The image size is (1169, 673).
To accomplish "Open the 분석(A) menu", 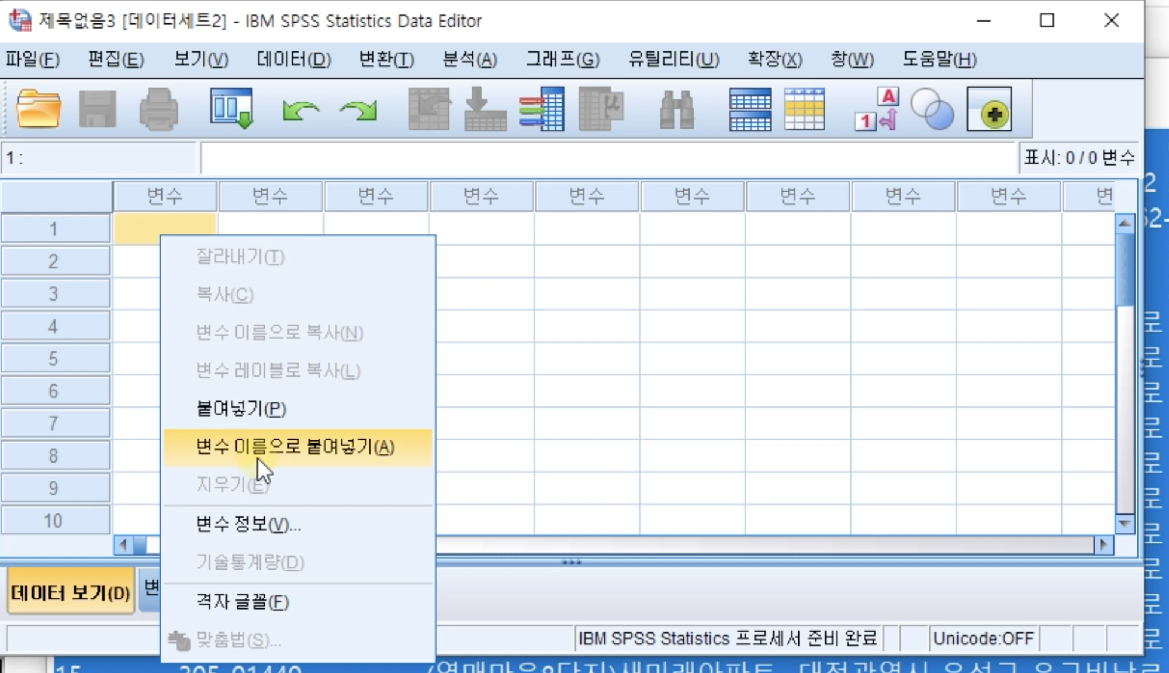I will pos(470,59).
